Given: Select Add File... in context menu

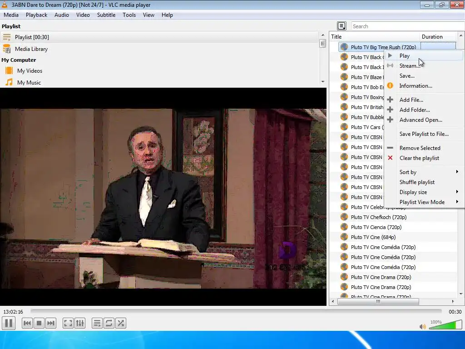Looking at the screenshot, I should pyautogui.click(x=424, y=100).
